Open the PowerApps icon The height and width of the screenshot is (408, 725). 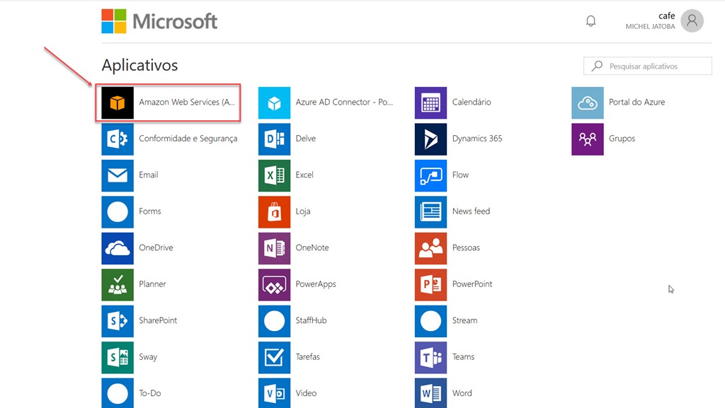274,285
